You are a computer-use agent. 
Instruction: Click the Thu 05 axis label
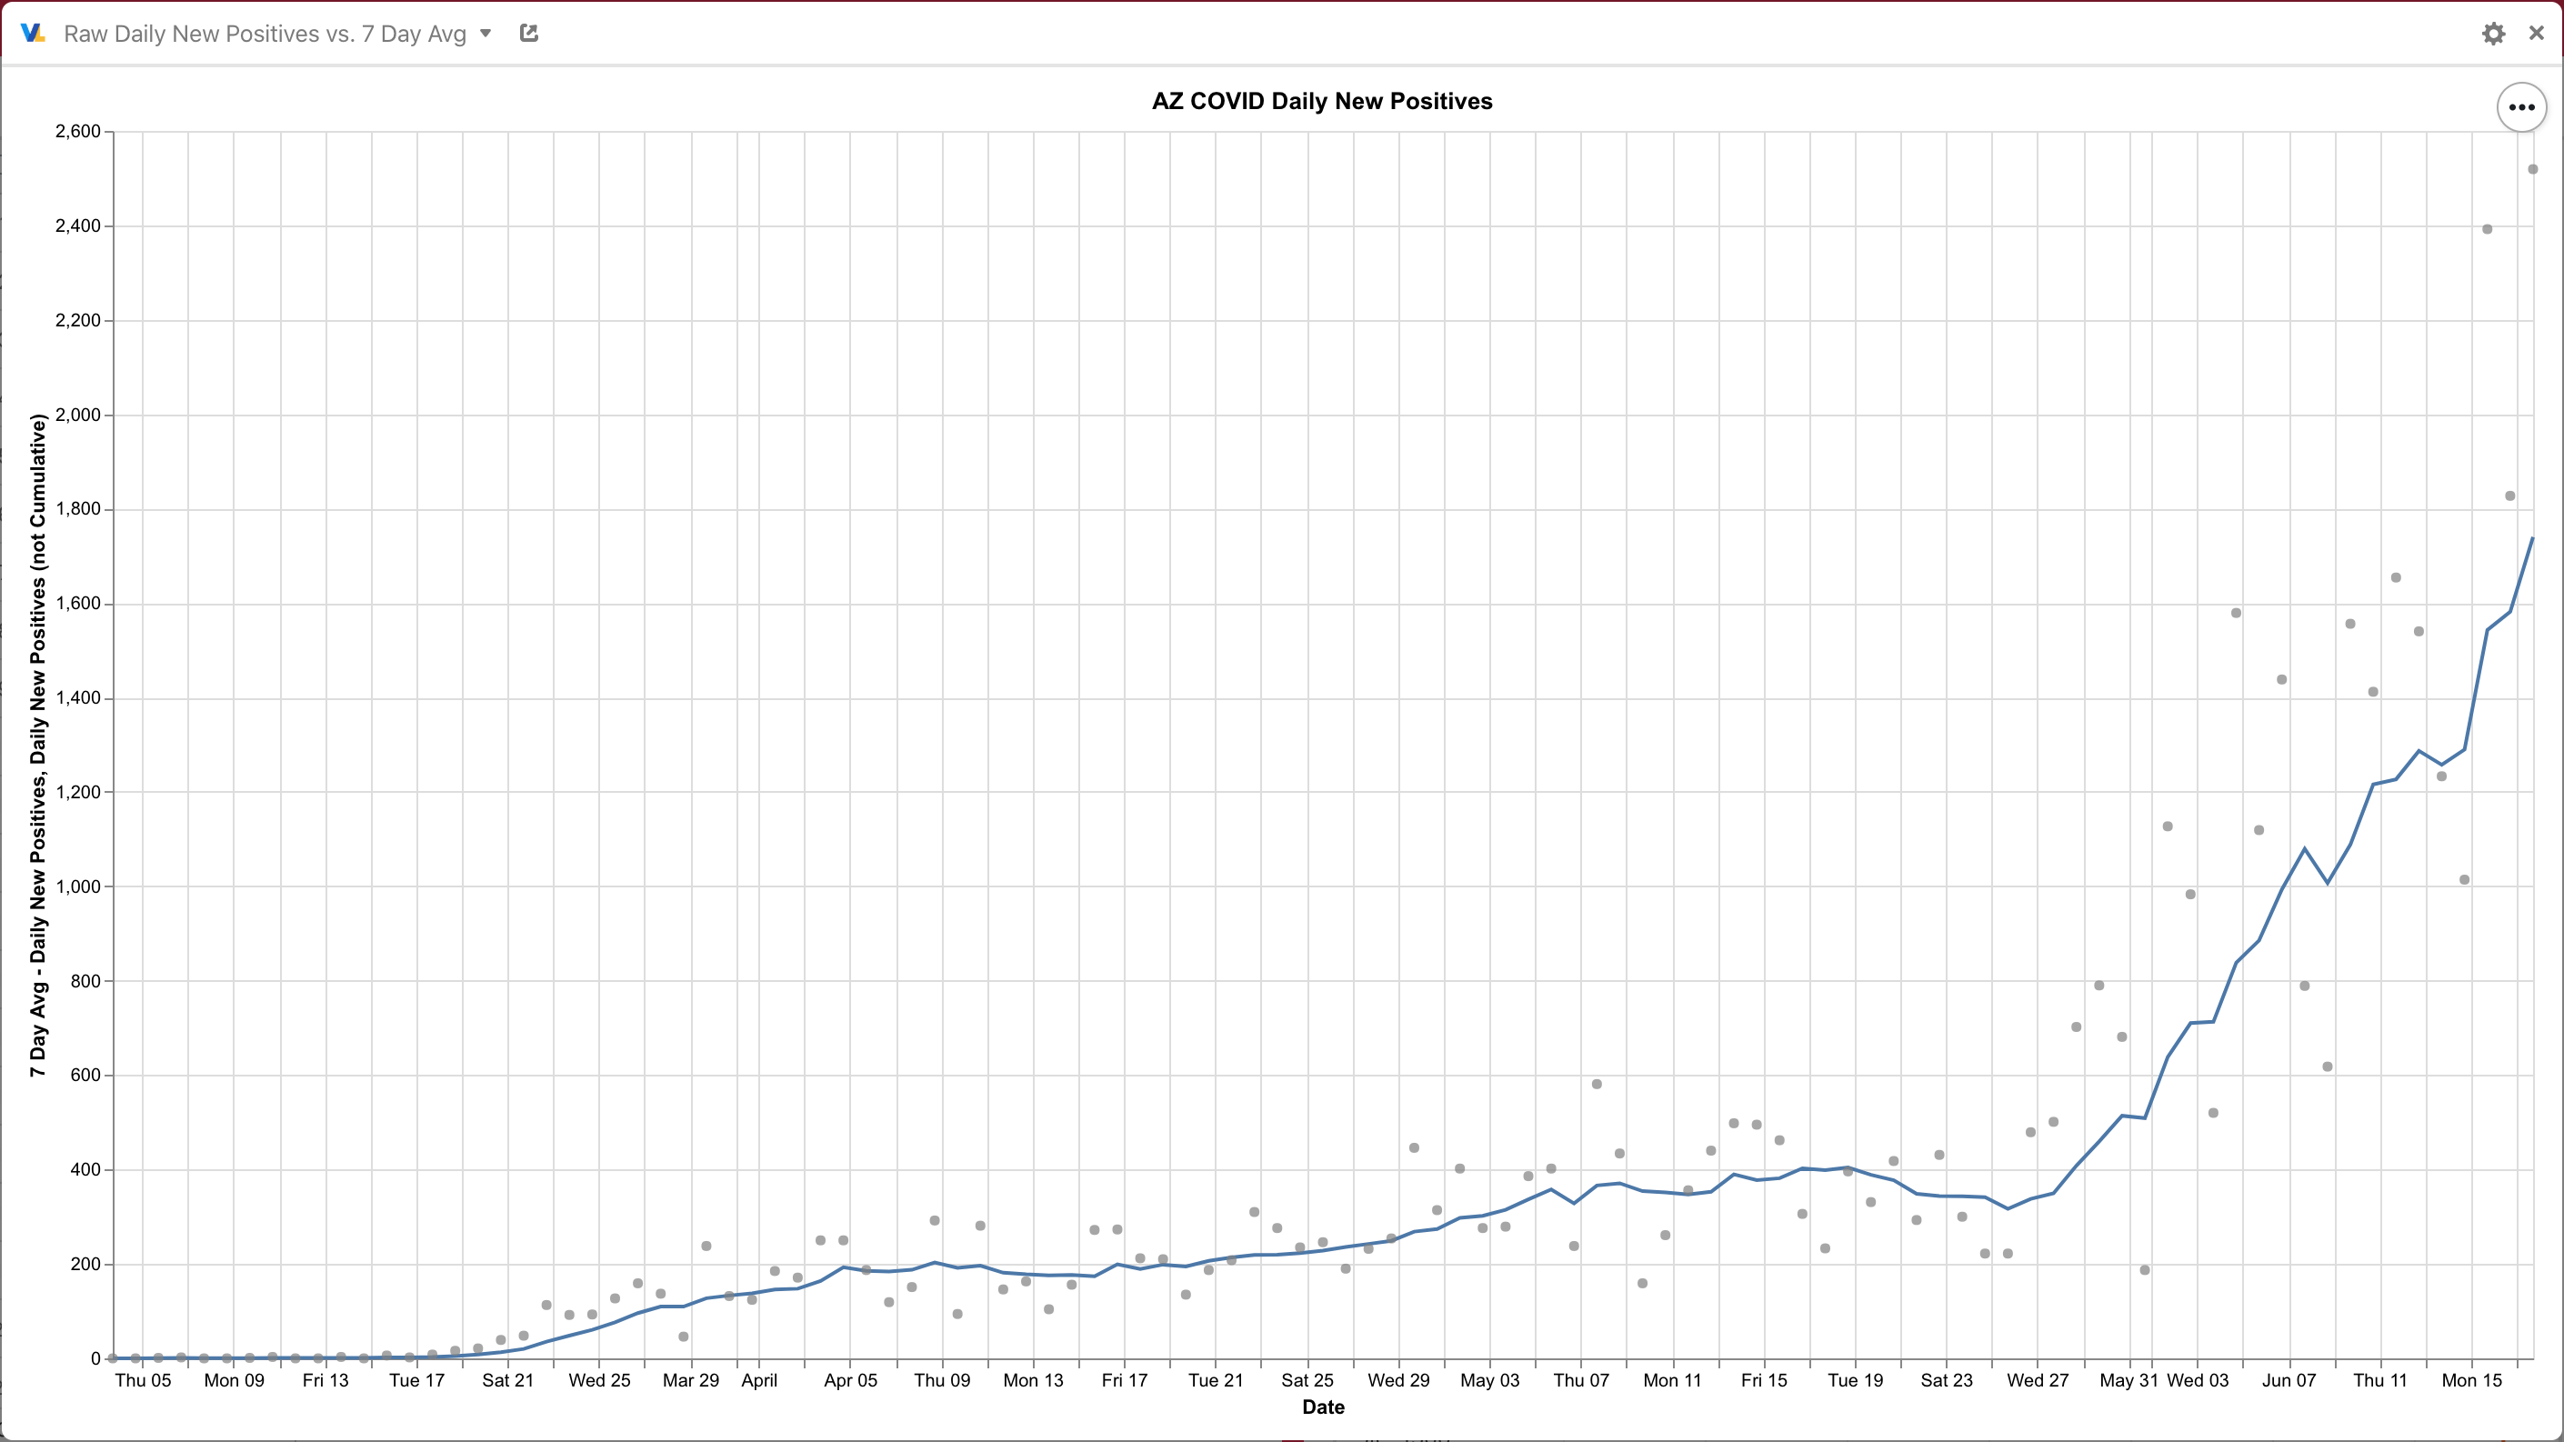(144, 1380)
